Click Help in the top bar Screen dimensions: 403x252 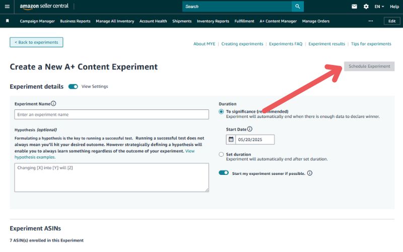[x=394, y=7]
